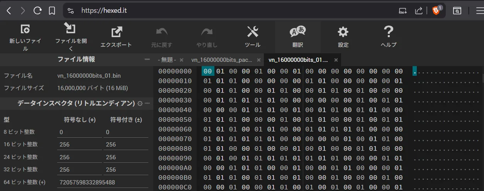The width and height of the screenshot is (484, 191).
Task: Close the 無題 tab
Action: click(182, 60)
